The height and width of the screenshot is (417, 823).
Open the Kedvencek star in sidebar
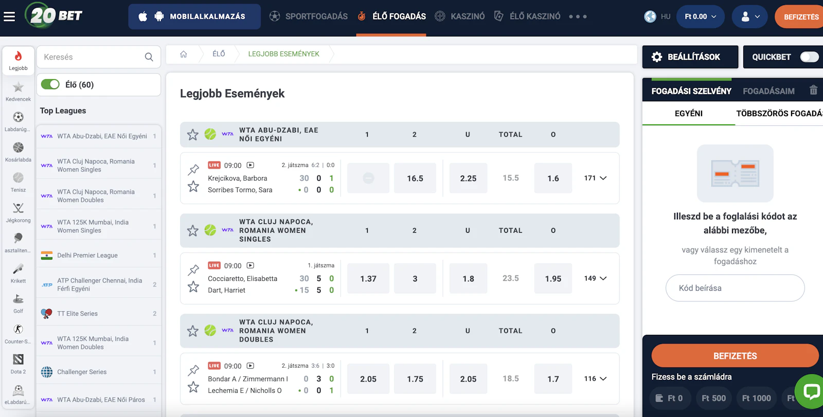18,87
